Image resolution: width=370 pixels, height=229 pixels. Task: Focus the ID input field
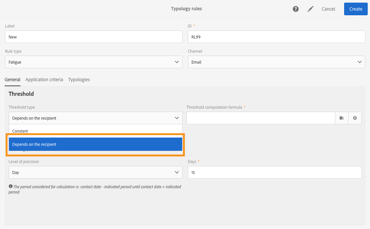[276, 37]
